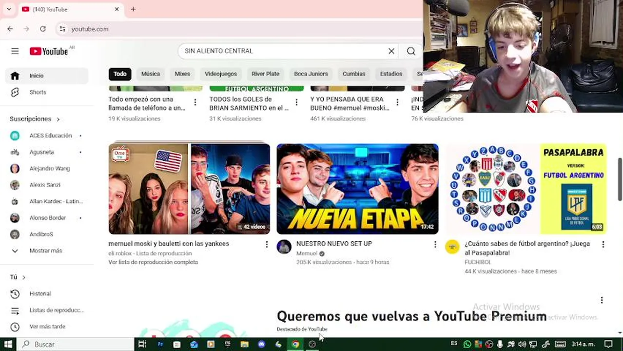Open Shorts in the sidebar

click(47, 92)
